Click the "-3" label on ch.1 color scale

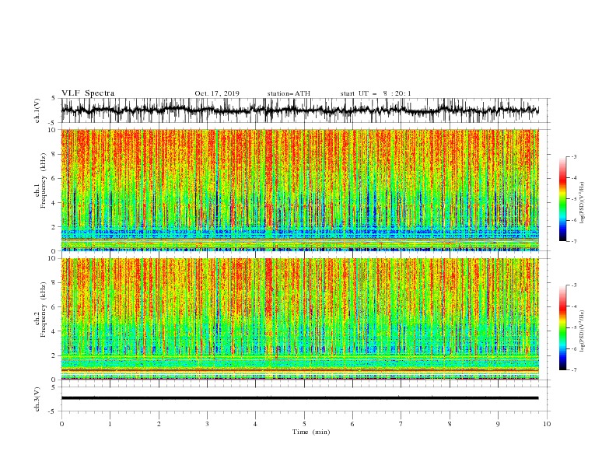573,156
